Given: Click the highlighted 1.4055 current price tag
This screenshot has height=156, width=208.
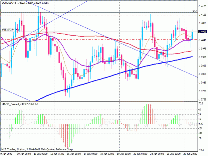Looking at the screenshot, I should (x=202, y=32).
